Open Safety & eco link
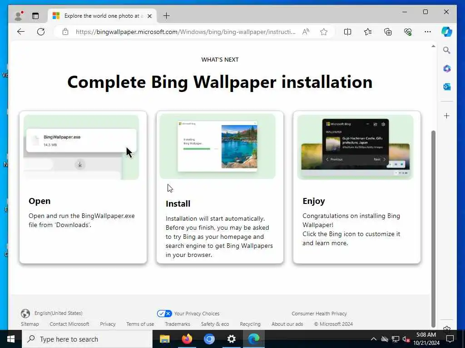The width and height of the screenshot is (465, 348). point(215,324)
